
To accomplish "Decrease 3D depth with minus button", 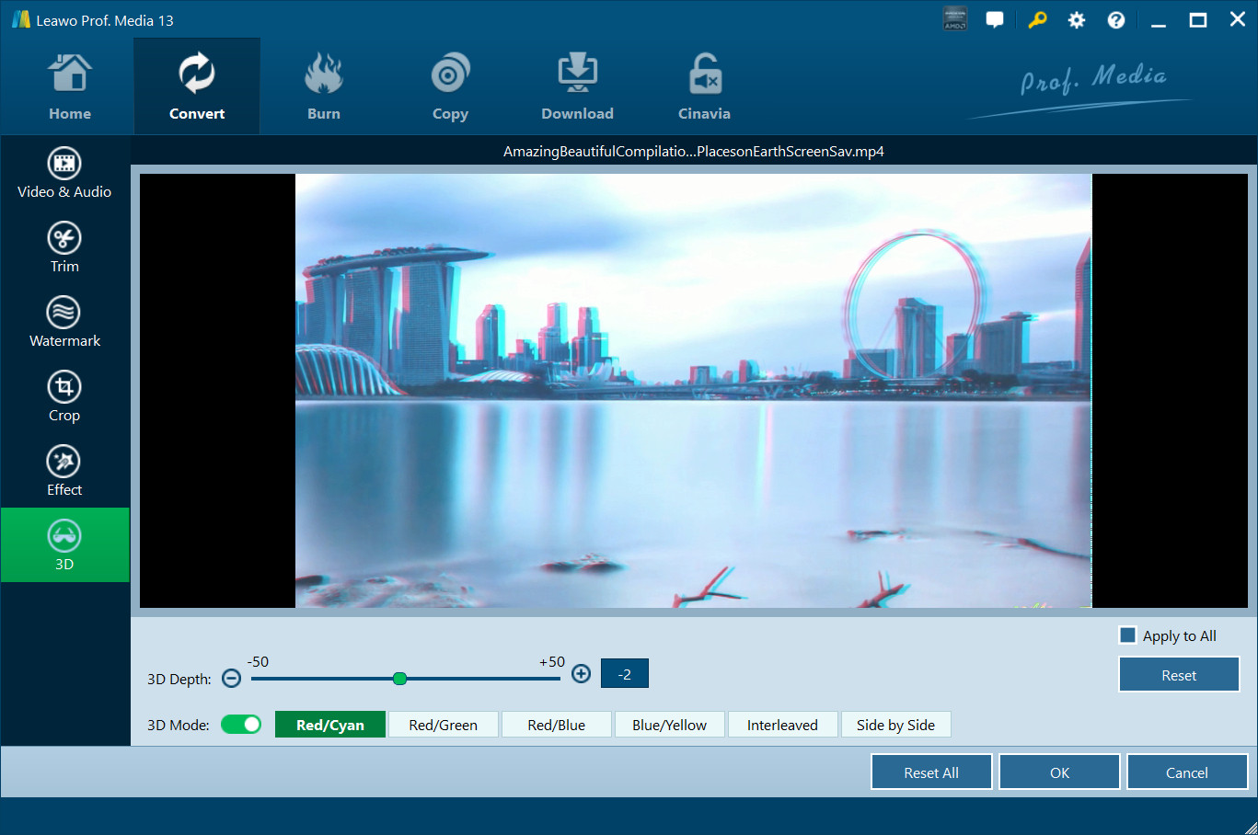I will pos(232,678).
